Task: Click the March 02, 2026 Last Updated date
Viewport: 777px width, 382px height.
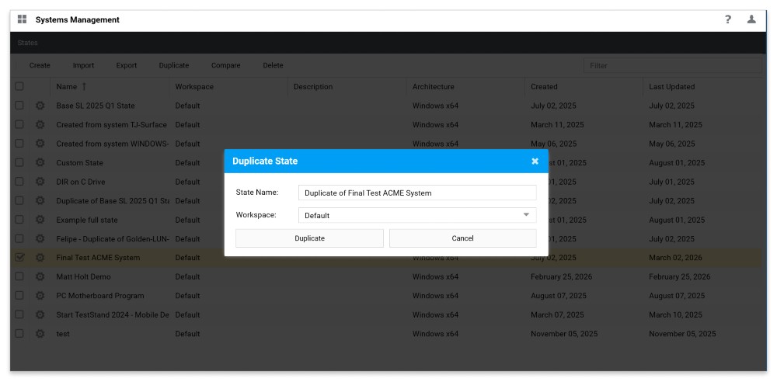Action: point(675,258)
